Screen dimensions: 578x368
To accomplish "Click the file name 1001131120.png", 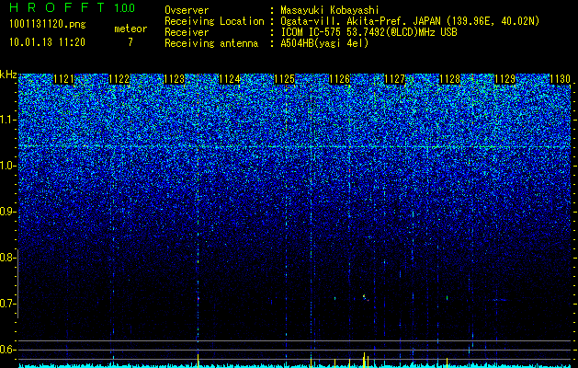I will point(48,25).
